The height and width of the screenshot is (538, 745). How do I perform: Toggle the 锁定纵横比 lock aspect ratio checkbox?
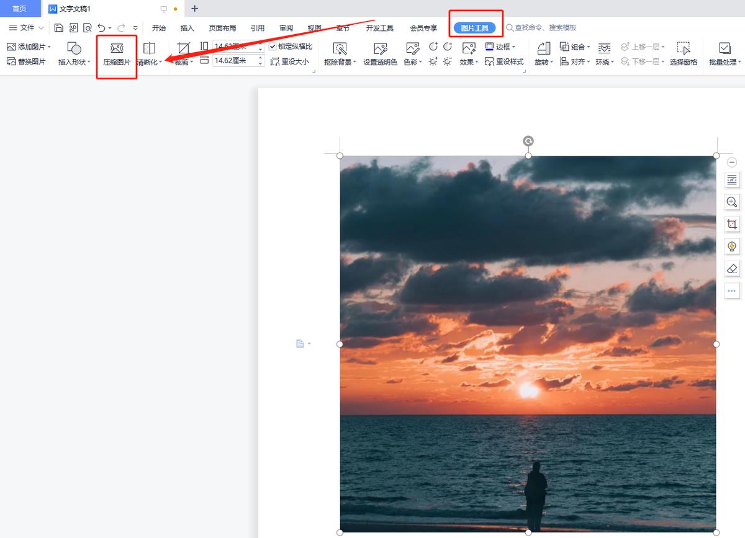[x=273, y=47]
